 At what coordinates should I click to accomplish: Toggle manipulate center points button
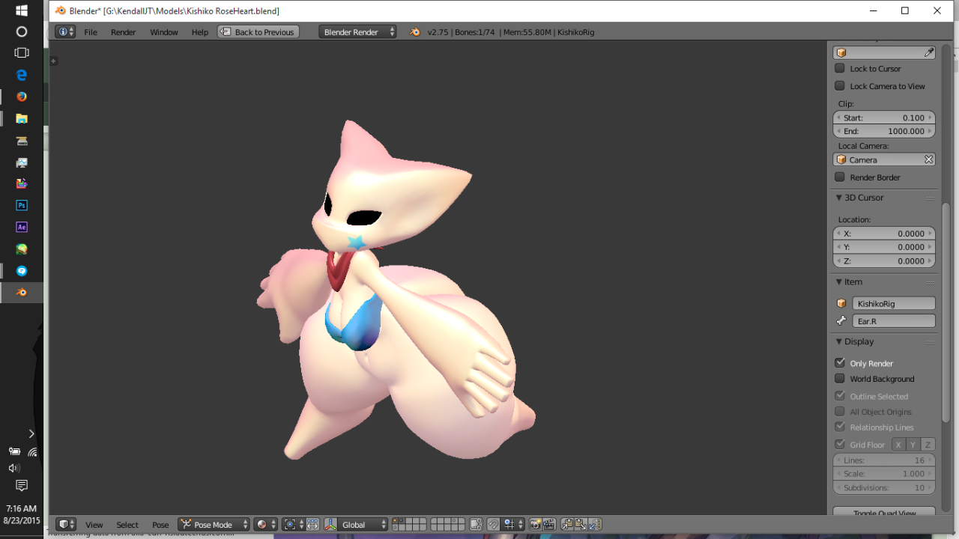pyautogui.click(x=312, y=525)
